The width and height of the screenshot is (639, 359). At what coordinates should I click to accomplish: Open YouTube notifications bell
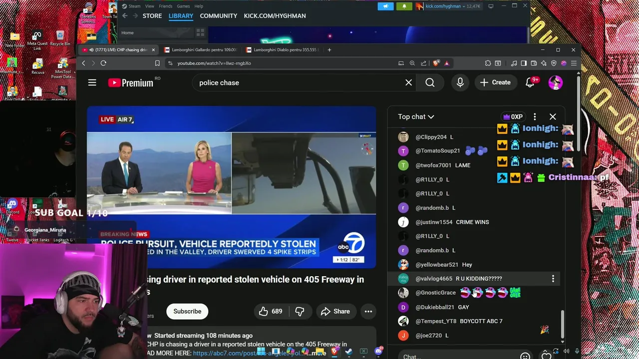(530, 83)
